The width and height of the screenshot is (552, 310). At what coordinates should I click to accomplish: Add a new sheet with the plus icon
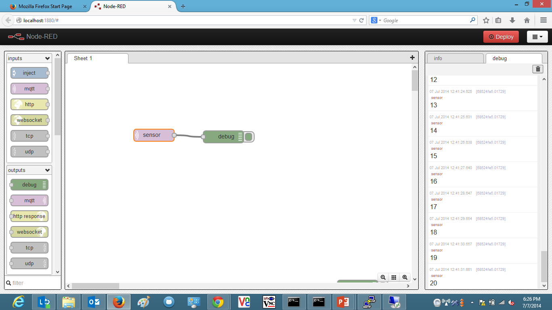tap(412, 58)
